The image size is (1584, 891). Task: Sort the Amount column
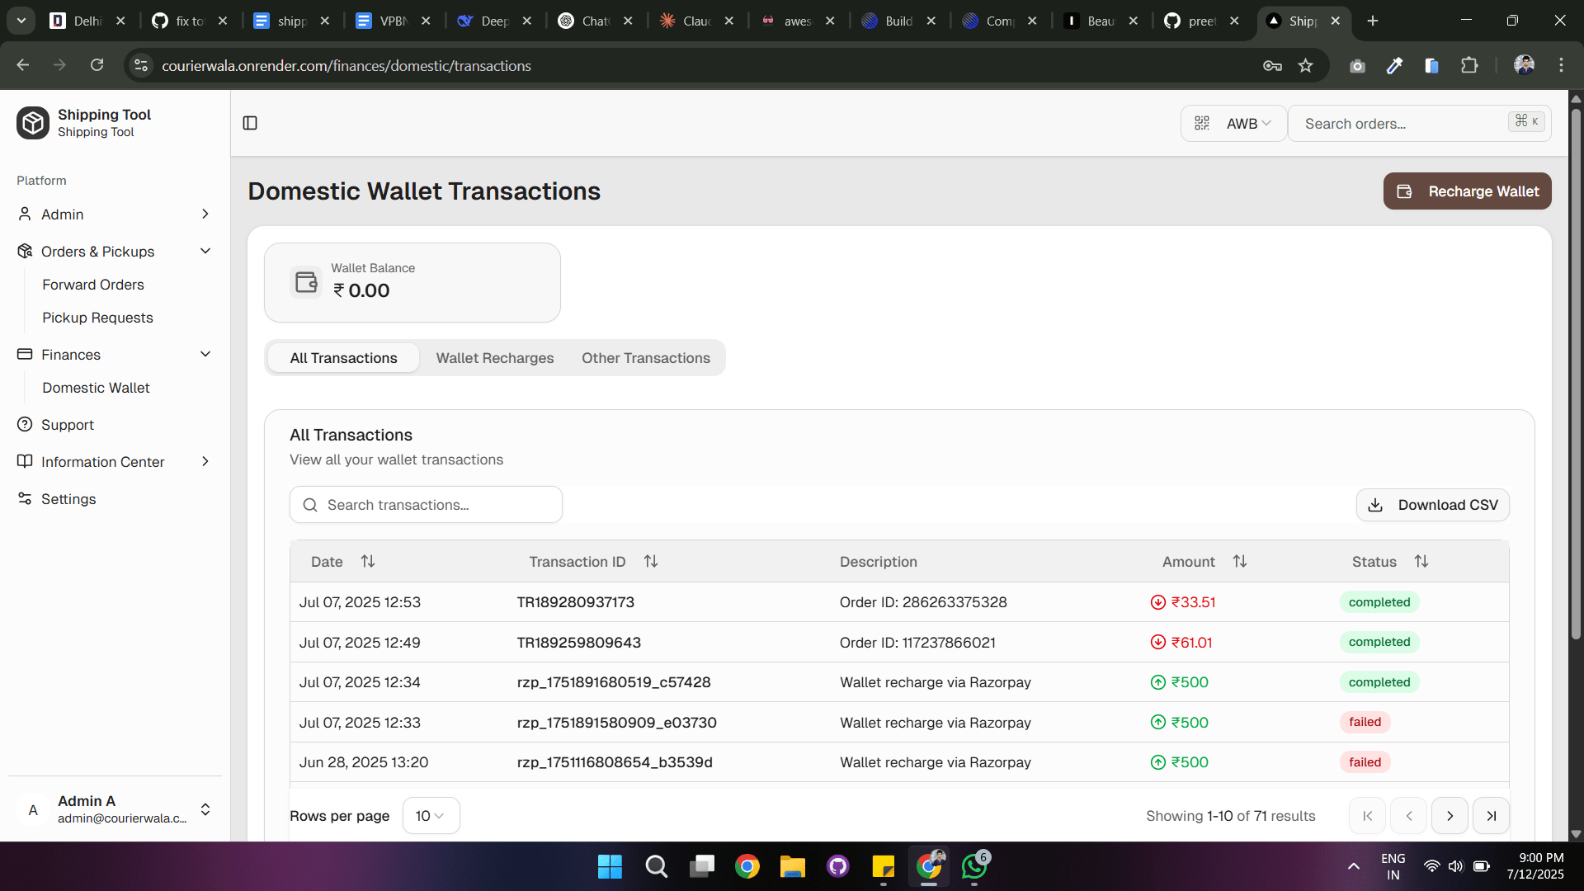[1239, 561]
